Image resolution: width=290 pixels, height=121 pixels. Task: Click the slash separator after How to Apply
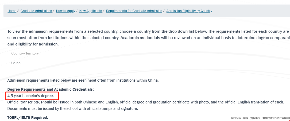[77, 11]
